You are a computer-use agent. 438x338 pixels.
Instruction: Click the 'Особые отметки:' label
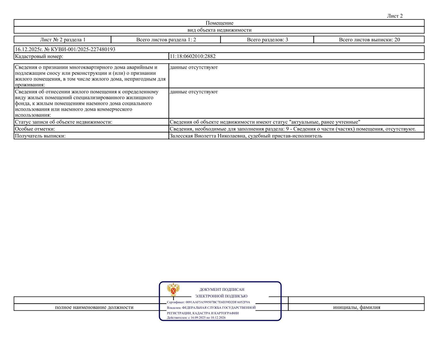[x=35, y=129]
